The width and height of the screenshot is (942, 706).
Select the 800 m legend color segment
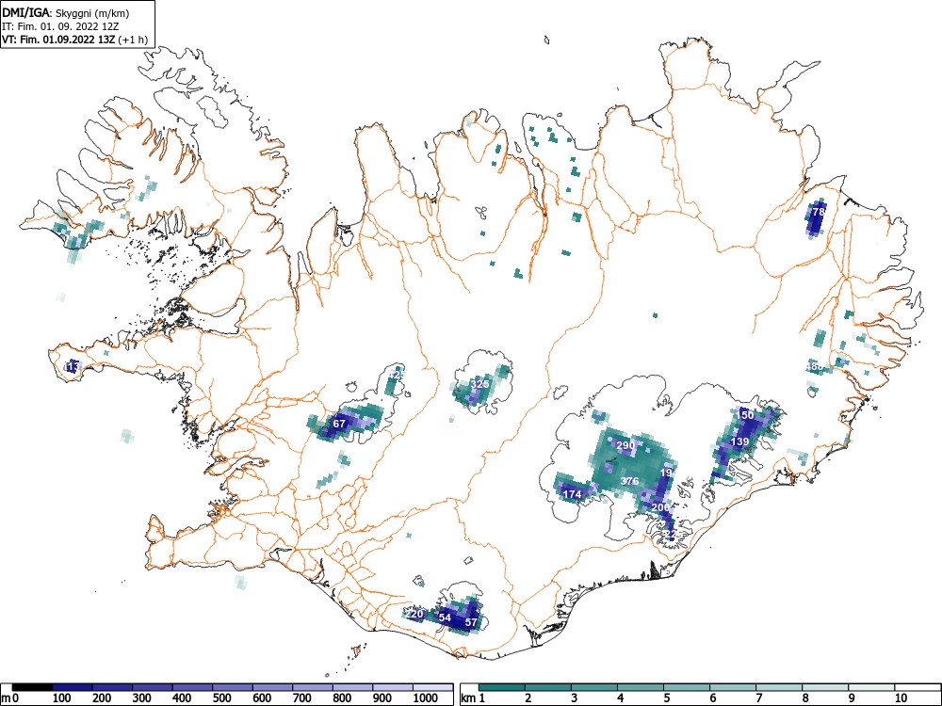(352, 686)
